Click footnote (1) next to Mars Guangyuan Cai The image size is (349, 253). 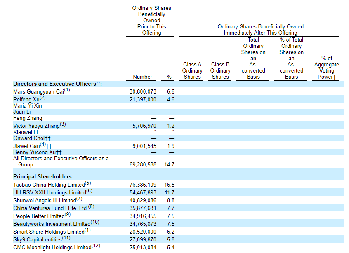pos(67,90)
